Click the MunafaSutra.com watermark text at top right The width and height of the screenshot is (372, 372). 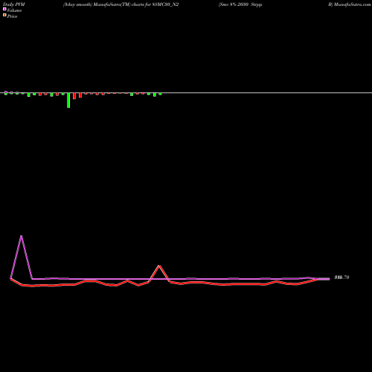tap(350, 4)
